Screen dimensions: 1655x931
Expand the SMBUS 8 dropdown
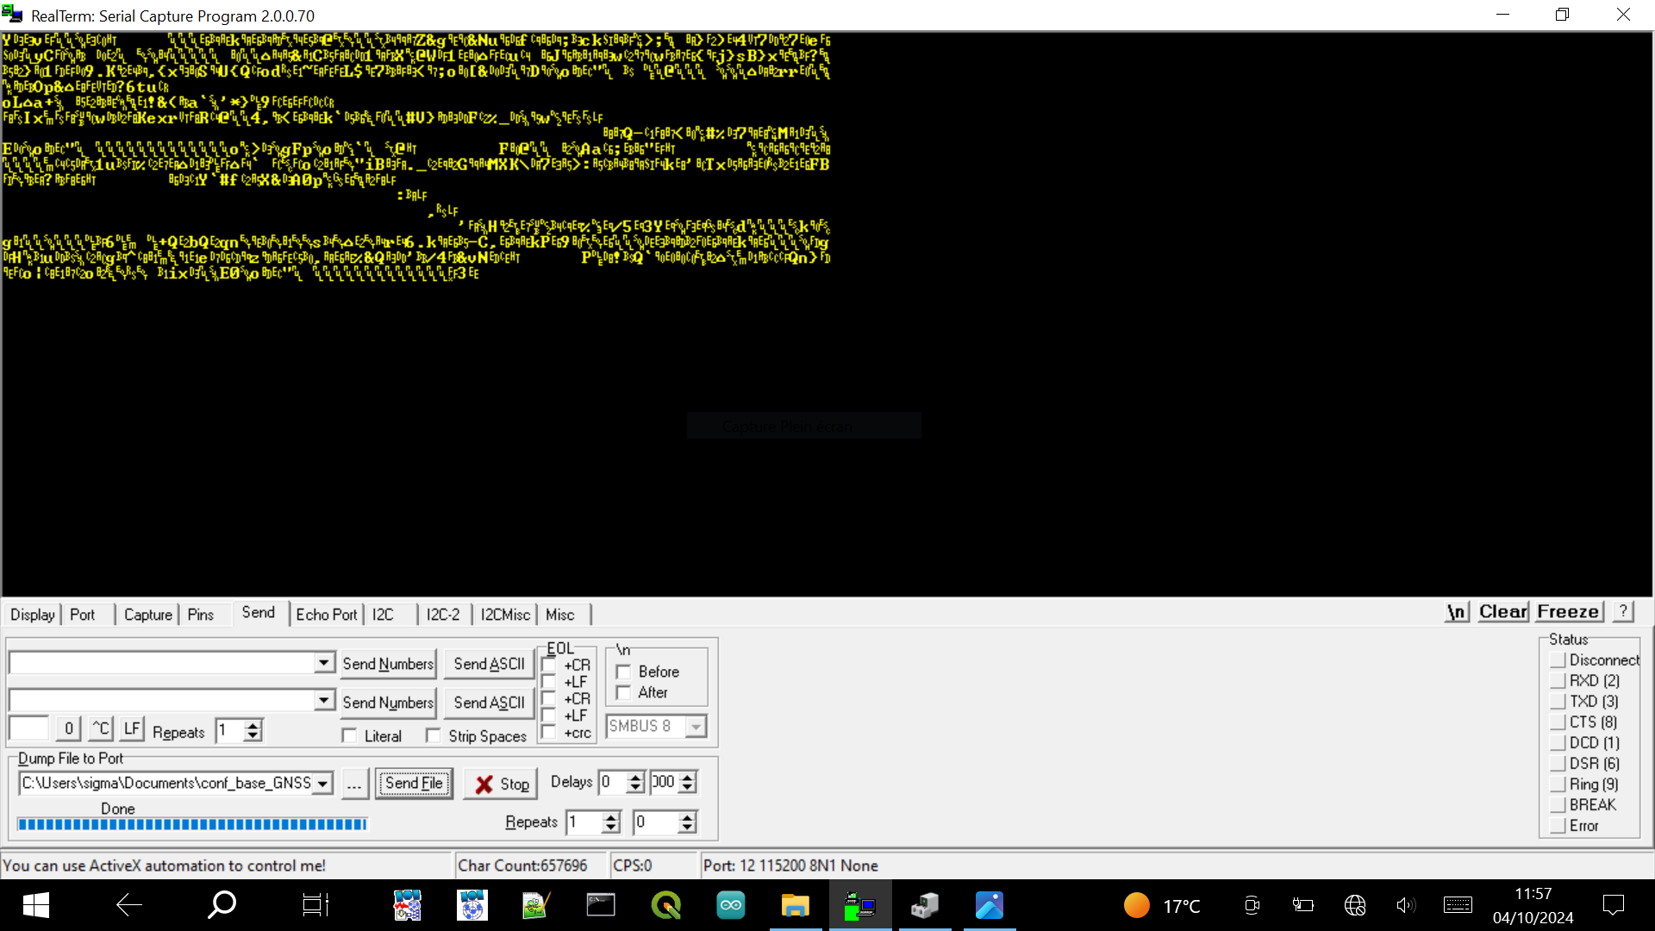696,727
